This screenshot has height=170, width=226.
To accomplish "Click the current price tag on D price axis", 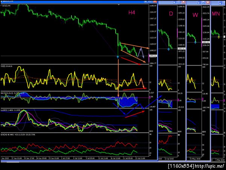I will (182, 48).
